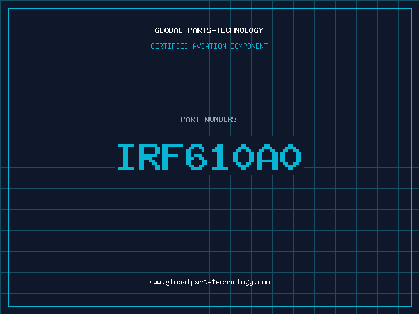Click the digit 1 in the part number
419x314 pixels.
click(x=220, y=157)
